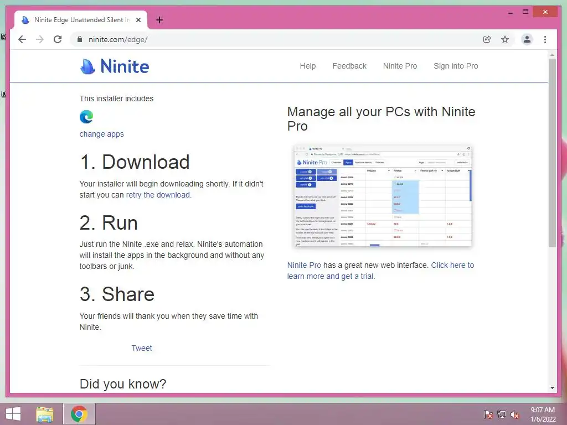Click the scrollbar down arrow
Viewport: 567px width, 425px height.
(x=552, y=388)
